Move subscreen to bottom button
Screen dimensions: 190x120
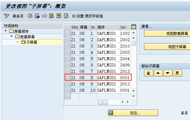(x=177, y=73)
